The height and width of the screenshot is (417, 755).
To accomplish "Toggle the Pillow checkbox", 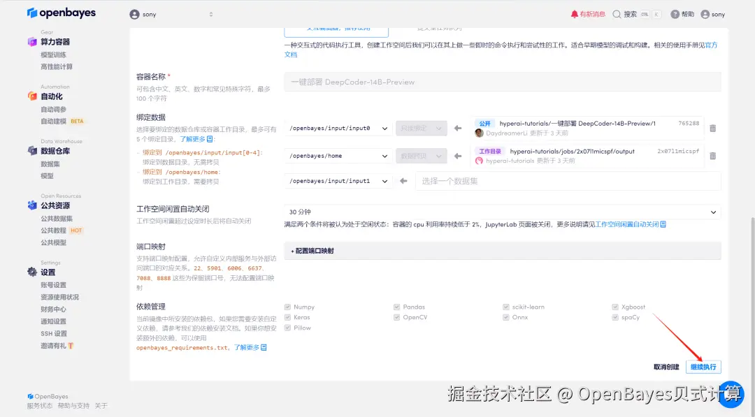I will coord(287,328).
